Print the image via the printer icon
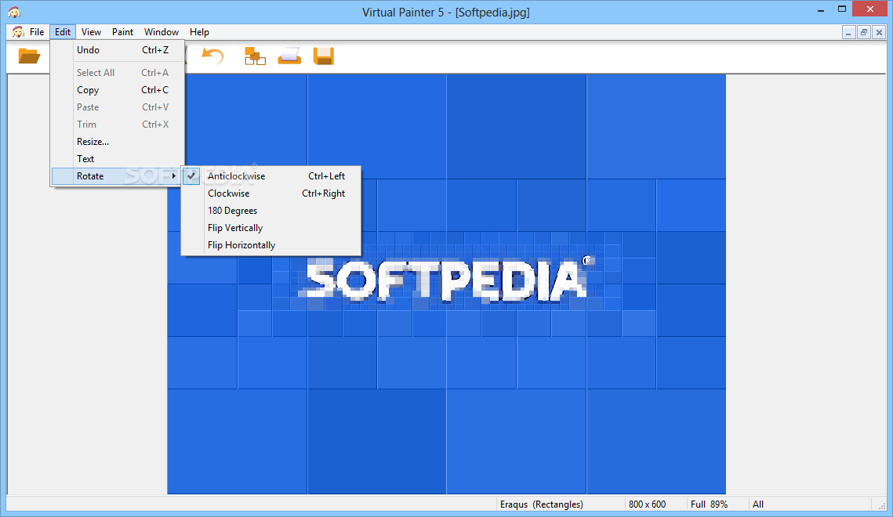The height and width of the screenshot is (517, 893). point(289,56)
